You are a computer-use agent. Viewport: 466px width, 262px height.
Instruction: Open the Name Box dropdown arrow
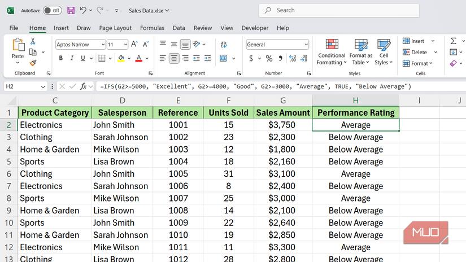click(43, 86)
